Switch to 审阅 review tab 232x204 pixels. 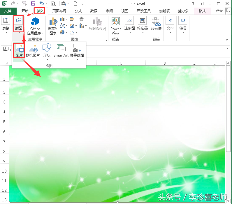tap(109, 11)
